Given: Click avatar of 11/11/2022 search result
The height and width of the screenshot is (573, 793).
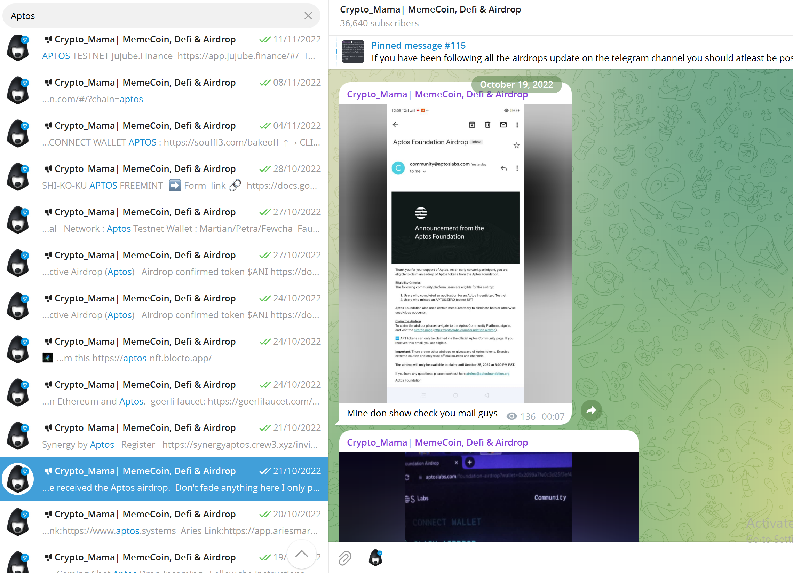Looking at the screenshot, I should [x=18, y=48].
